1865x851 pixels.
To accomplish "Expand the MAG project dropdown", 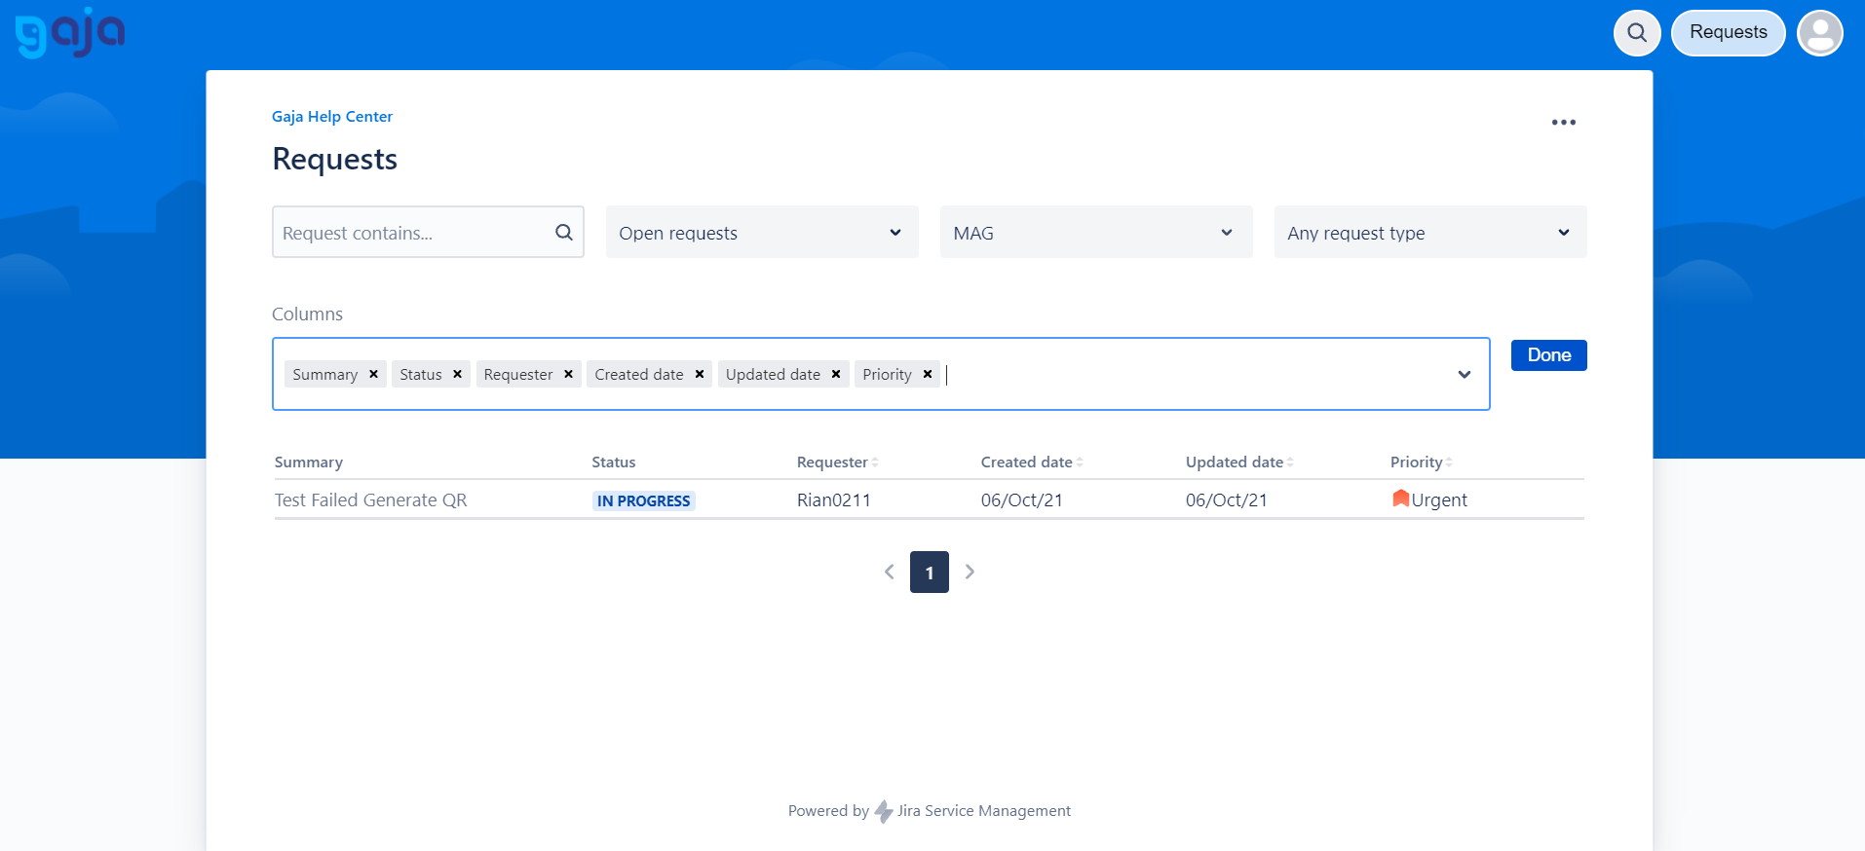I will coord(1096,232).
